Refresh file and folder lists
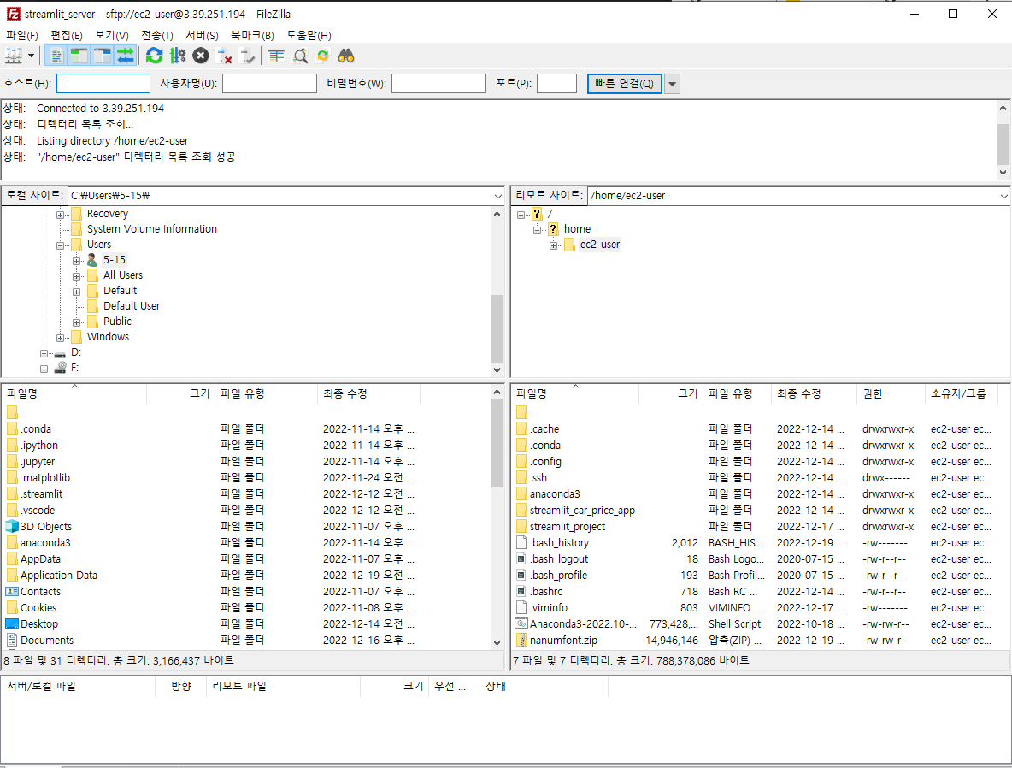 click(154, 56)
